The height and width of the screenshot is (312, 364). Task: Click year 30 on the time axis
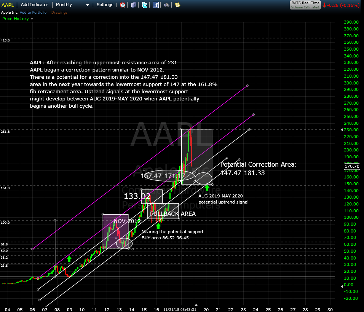[x=330, y=309]
